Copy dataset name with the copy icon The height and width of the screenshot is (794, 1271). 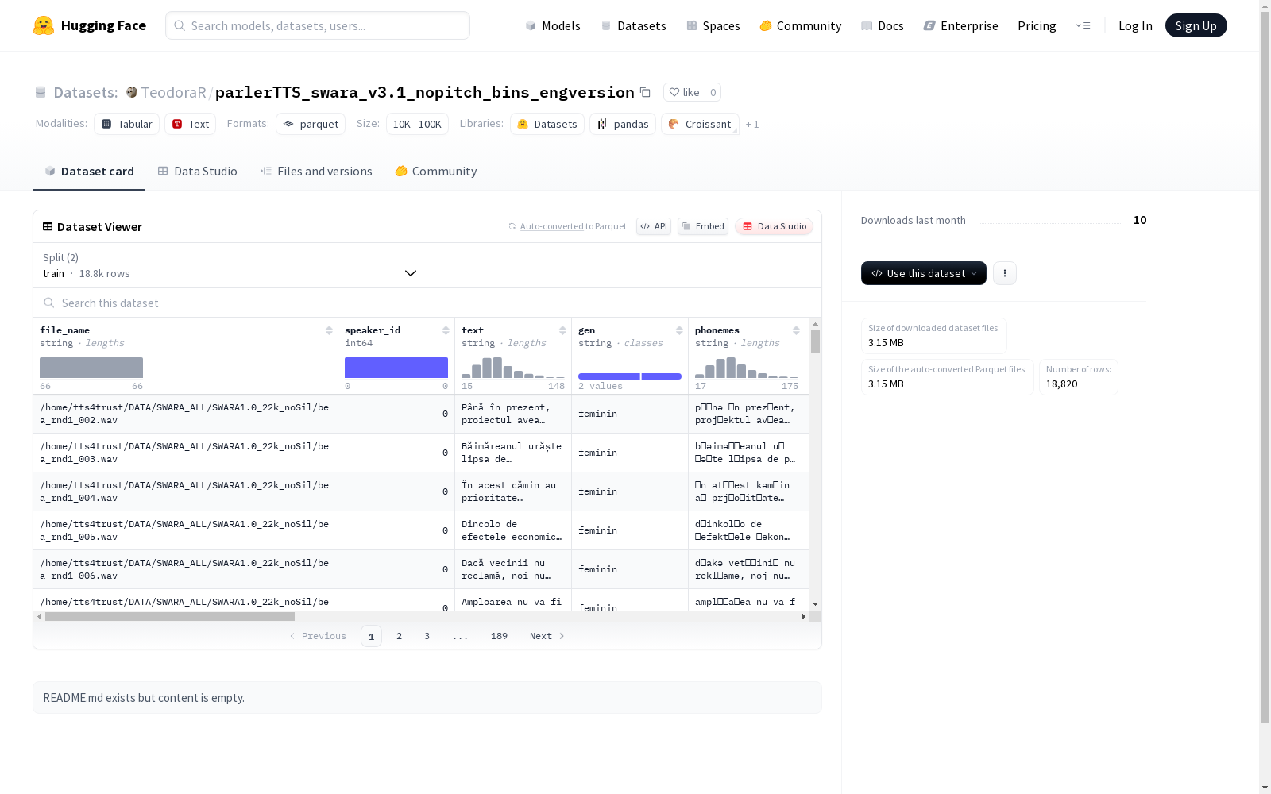click(646, 93)
